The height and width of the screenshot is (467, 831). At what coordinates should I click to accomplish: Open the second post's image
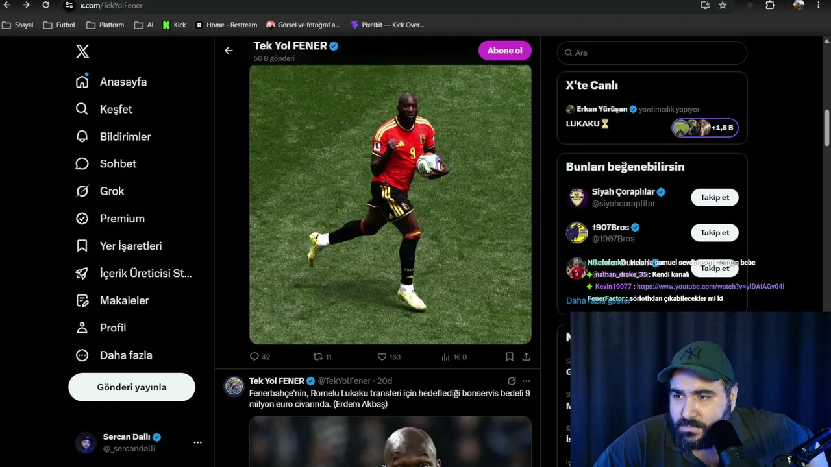point(390,442)
